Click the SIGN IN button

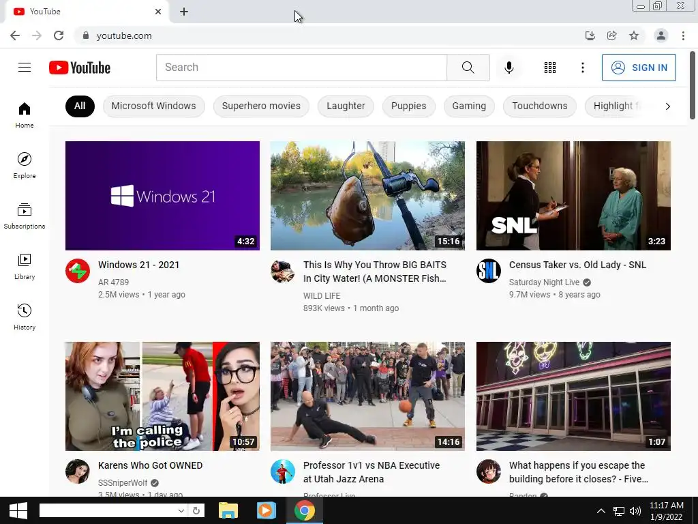(x=639, y=68)
